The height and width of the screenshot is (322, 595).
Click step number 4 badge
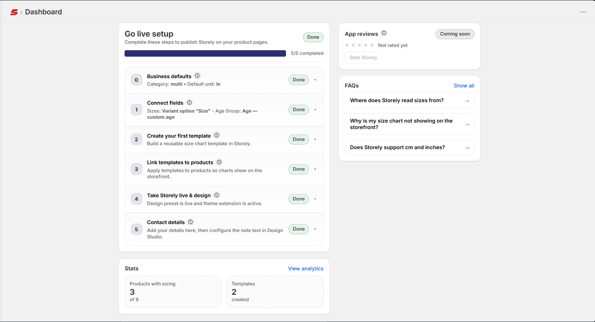[x=136, y=199]
